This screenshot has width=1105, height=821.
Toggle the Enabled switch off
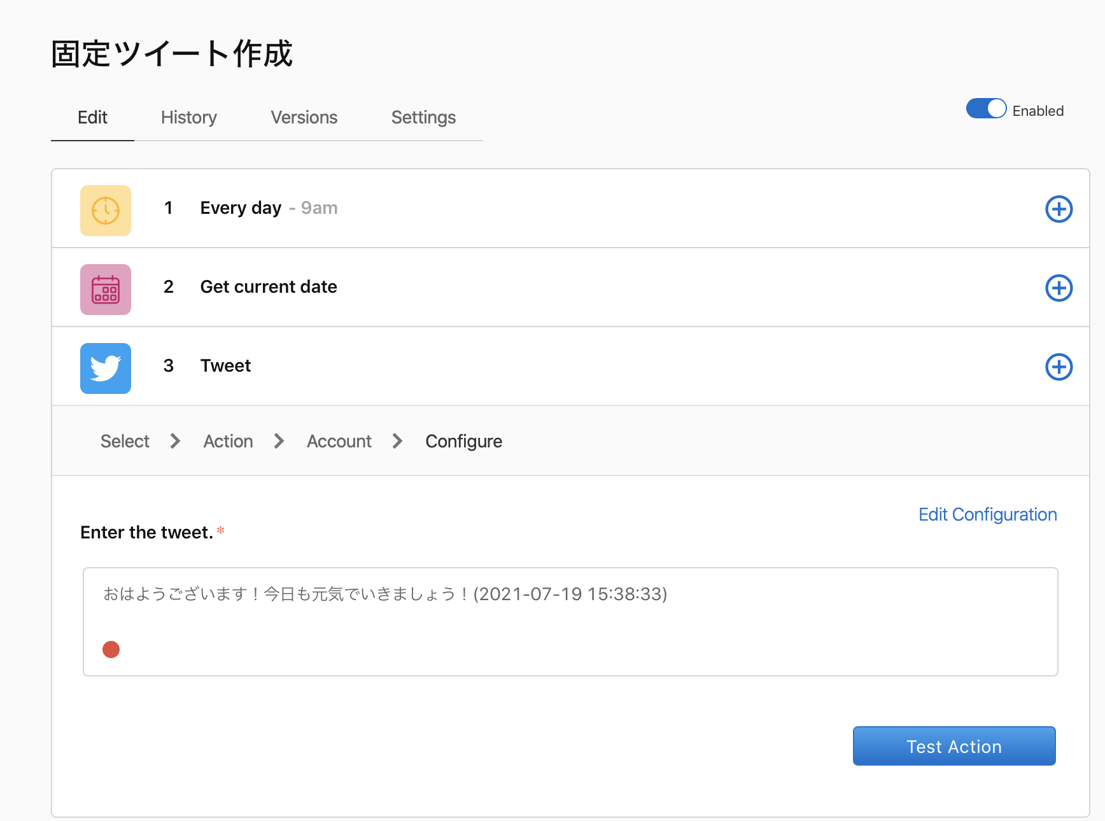985,109
